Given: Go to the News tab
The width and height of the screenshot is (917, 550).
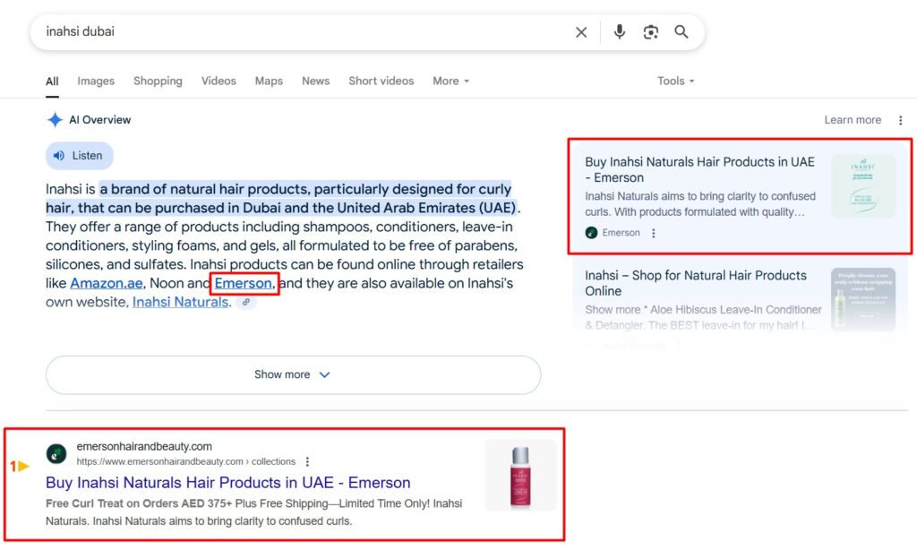Looking at the screenshot, I should [316, 82].
